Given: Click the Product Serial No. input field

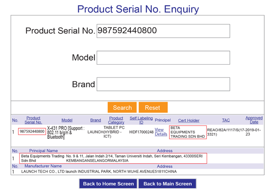Looking at the screenshot, I should coord(163,31).
